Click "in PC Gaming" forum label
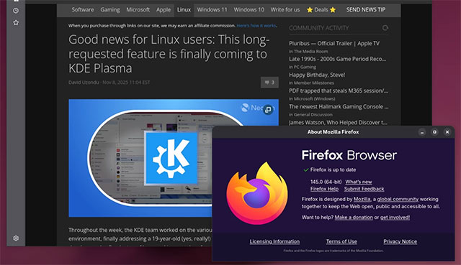461x265 pixels. click(x=303, y=67)
